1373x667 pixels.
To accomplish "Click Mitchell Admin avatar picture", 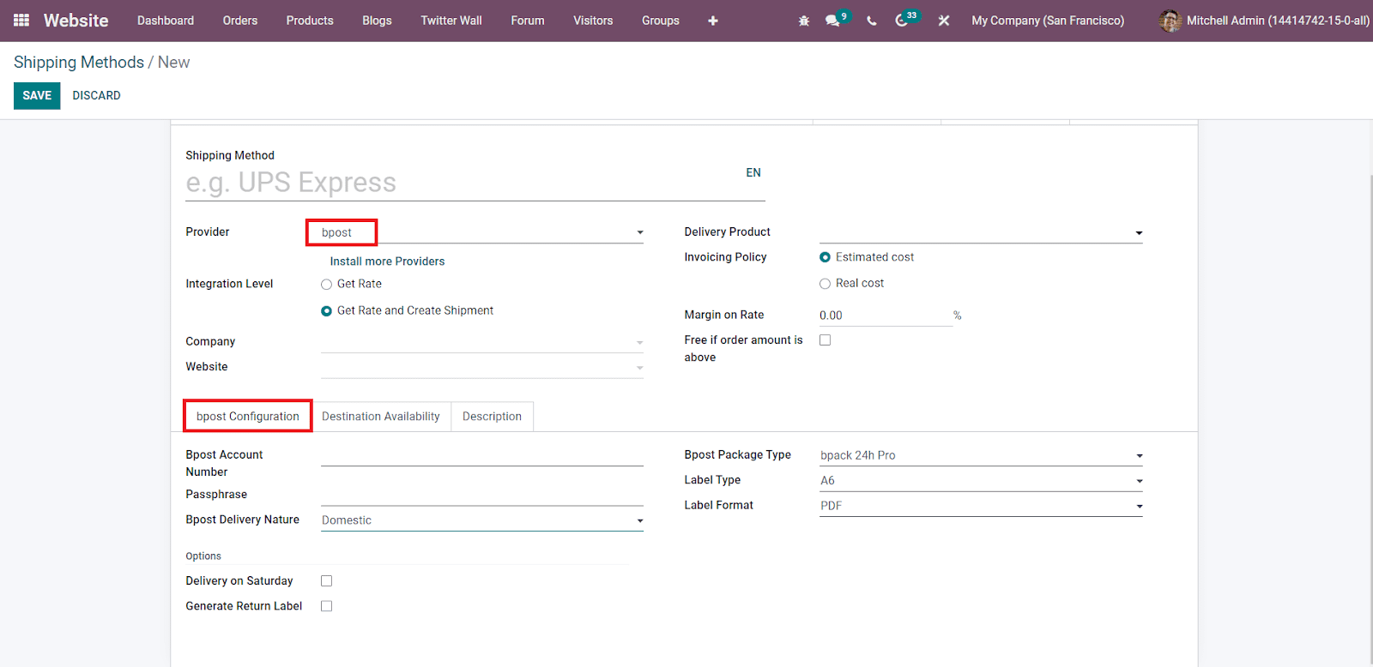I will coord(1170,21).
